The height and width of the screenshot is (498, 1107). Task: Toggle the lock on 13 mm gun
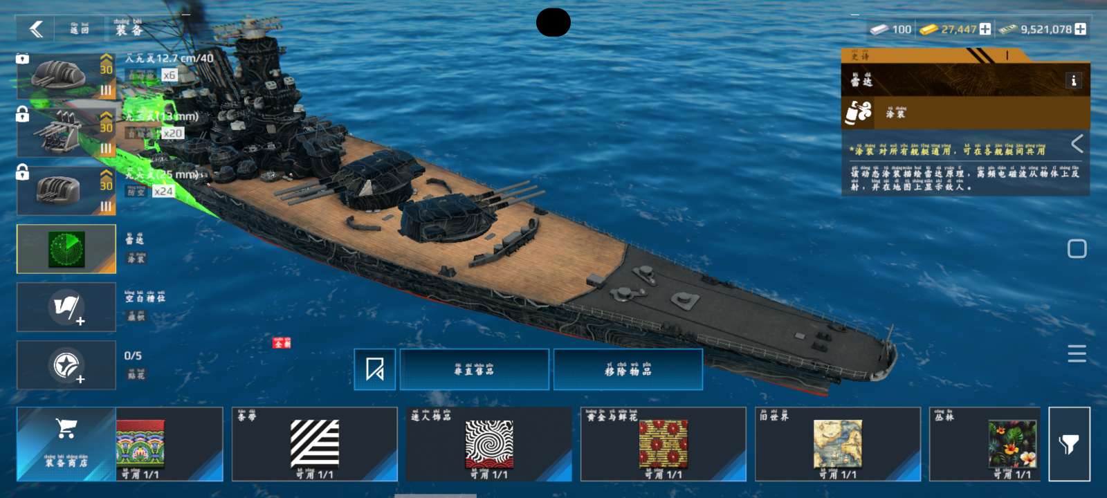(23, 114)
